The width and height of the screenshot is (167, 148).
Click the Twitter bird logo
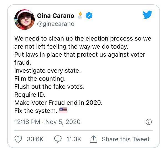pyautogui.click(x=147, y=15)
